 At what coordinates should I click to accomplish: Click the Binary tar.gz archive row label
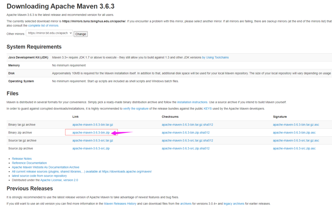pyautogui.click(x=22, y=125)
